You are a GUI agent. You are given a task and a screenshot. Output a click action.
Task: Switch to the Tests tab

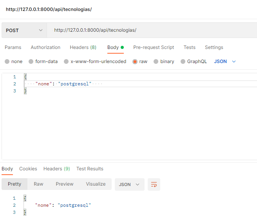point(190,47)
